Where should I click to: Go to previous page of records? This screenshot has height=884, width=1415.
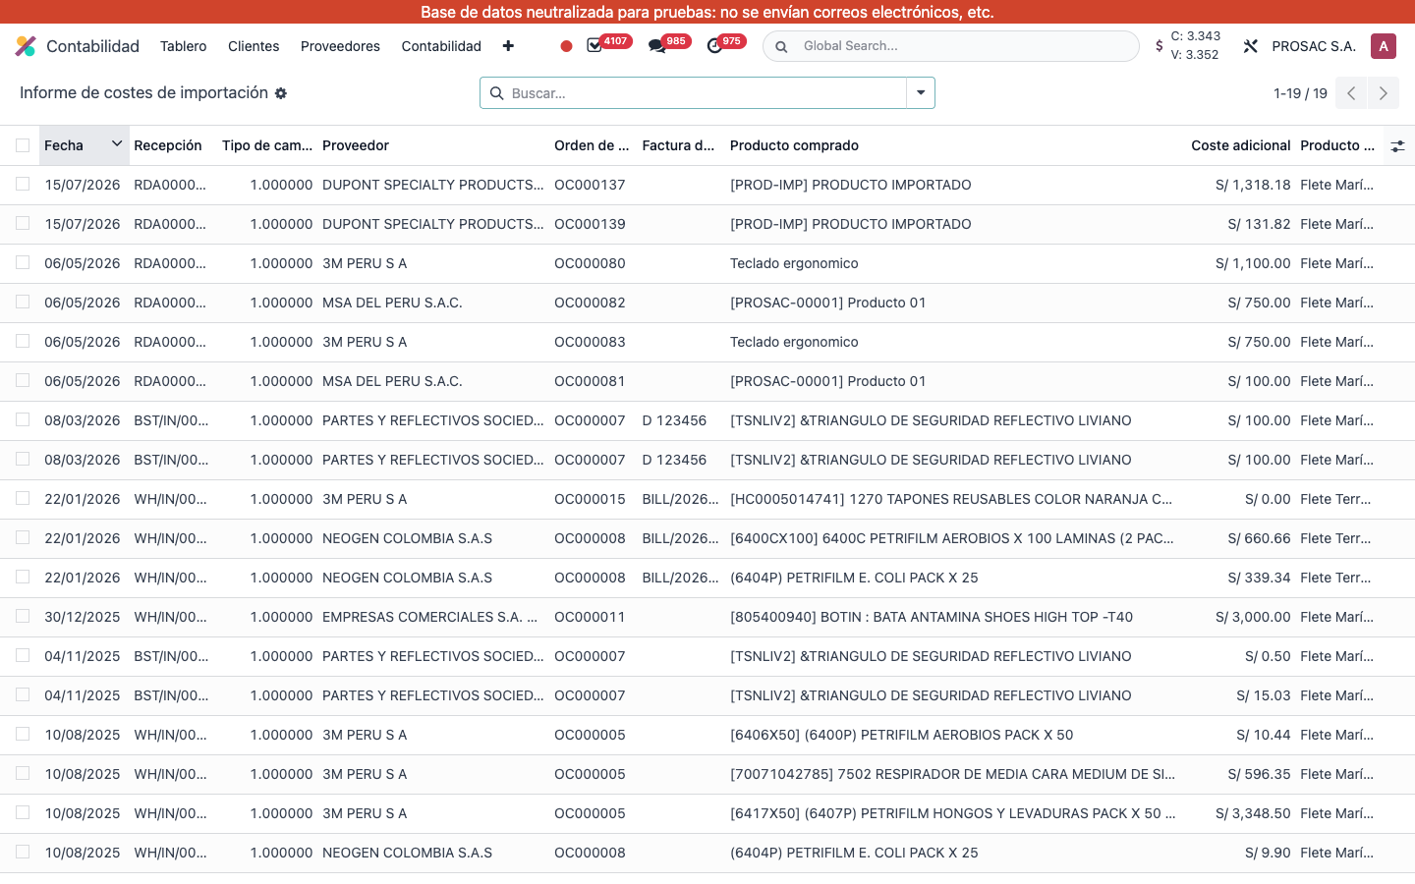click(x=1351, y=93)
